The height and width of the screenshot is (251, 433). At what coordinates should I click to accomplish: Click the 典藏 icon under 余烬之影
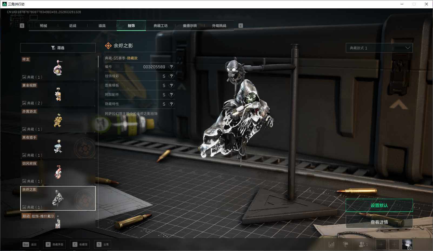(x=24, y=207)
